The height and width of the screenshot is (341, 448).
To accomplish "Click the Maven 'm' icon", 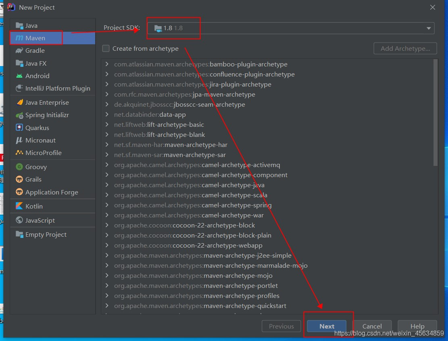I will point(19,38).
